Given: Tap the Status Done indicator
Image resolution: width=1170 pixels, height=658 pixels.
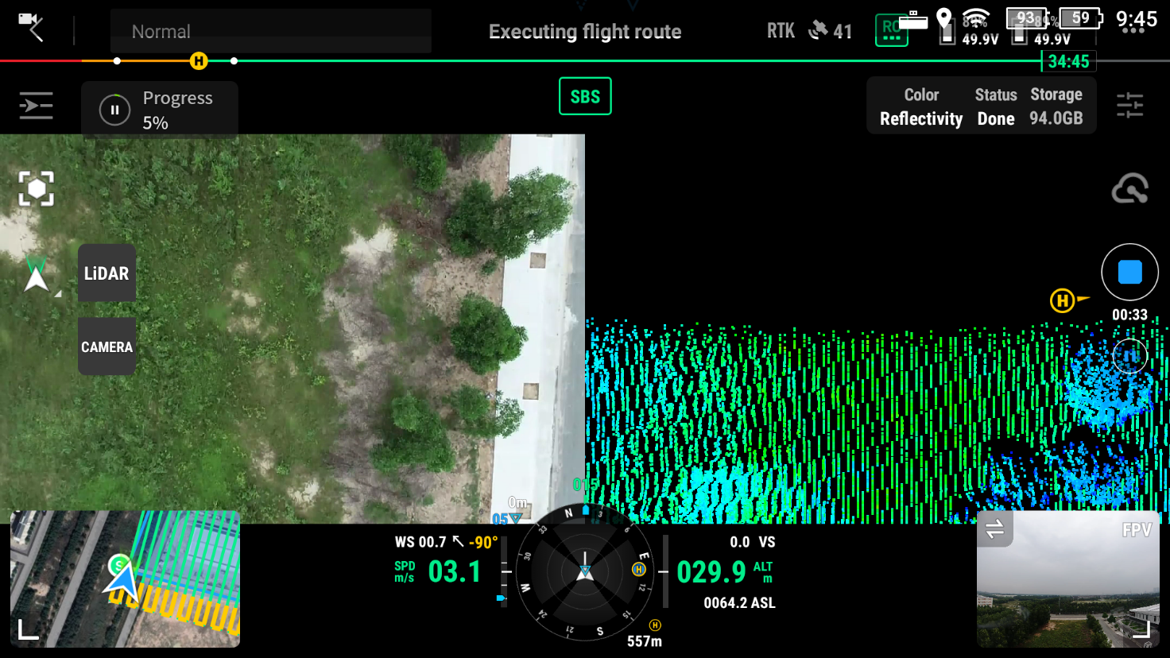Looking at the screenshot, I should (996, 106).
